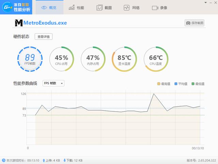Open the FPS 帧数 curve dropdown
The image size is (218, 164).
click(53, 83)
